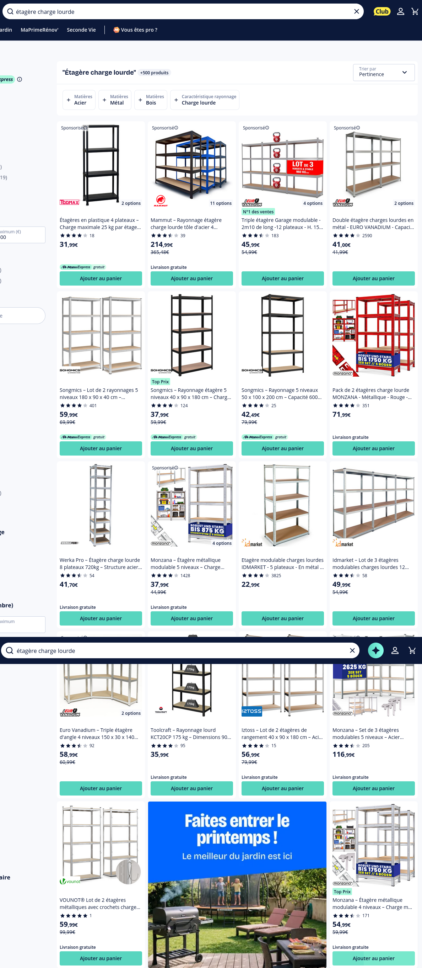This screenshot has width=422, height=968.
Task: Click the info icon next to Express filter
Action: point(20,79)
